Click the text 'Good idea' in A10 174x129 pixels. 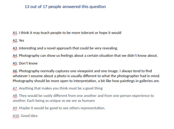pyautogui.click(x=29, y=116)
